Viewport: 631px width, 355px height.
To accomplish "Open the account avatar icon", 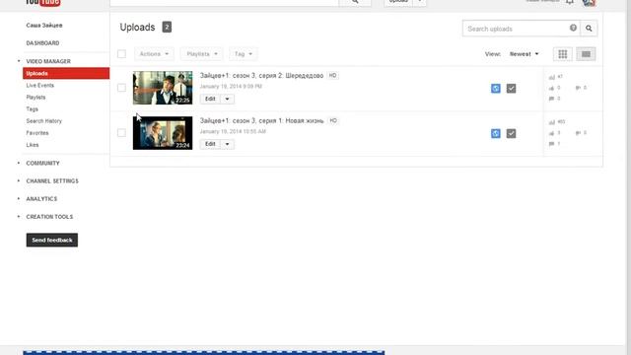I will (589, 2).
